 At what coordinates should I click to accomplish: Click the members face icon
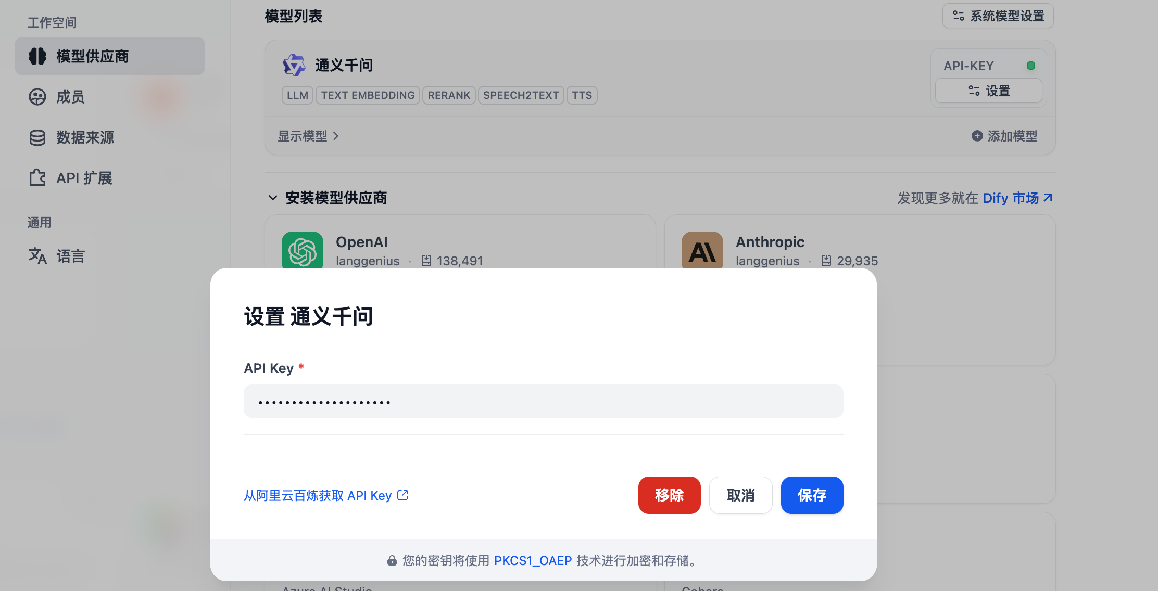pyautogui.click(x=37, y=97)
